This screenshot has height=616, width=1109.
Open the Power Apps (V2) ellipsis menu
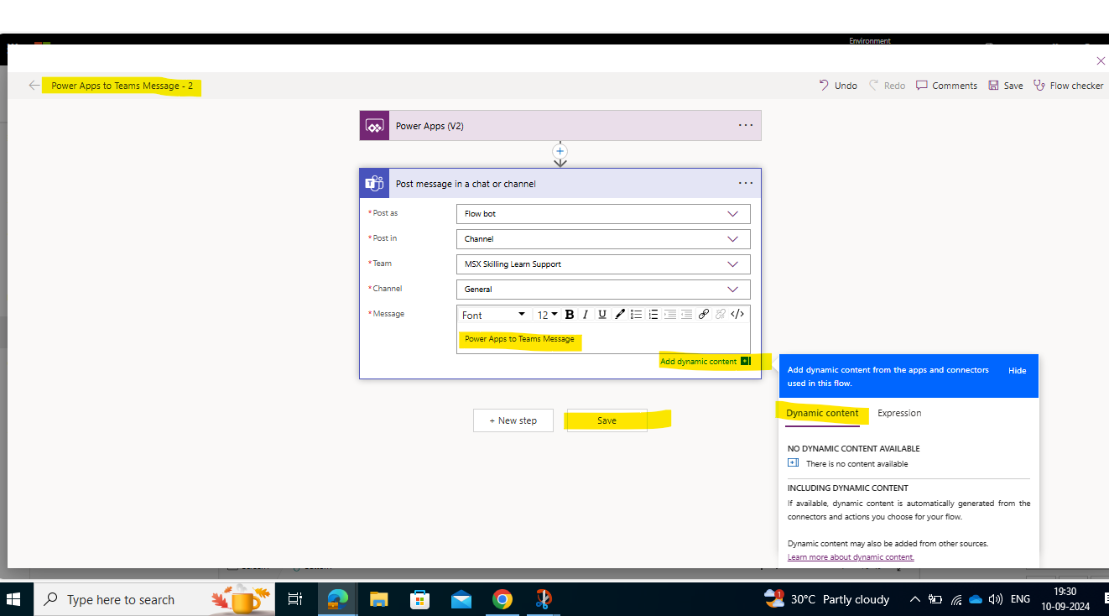coord(746,125)
